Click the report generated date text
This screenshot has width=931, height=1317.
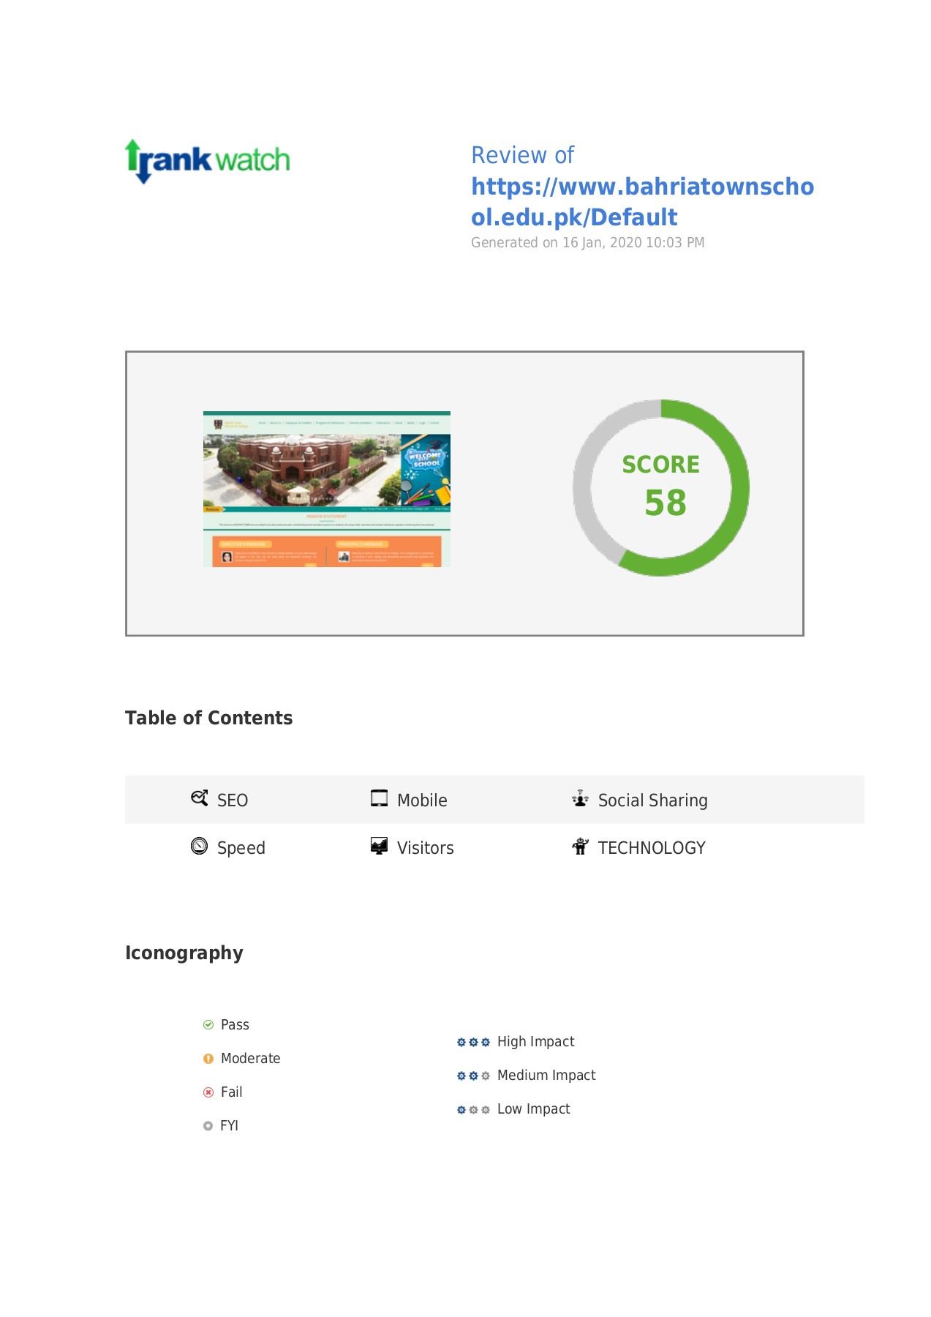[x=587, y=243]
